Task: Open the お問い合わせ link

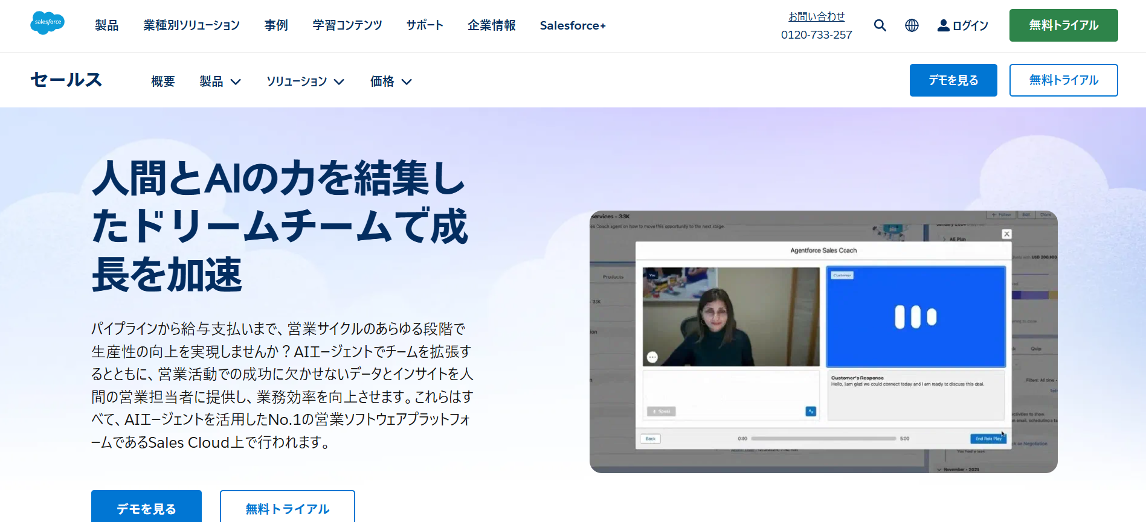Action: click(816, 17)
